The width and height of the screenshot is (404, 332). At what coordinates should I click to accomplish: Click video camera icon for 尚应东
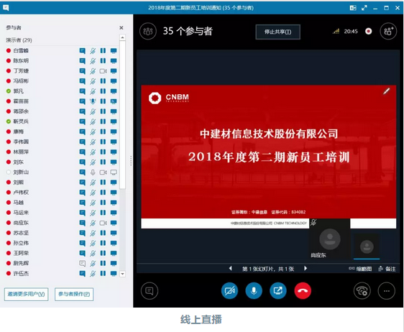[x=103, y=223]
